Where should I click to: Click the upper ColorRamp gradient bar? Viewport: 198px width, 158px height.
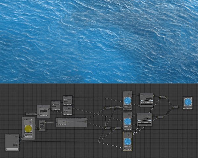point(147,100)
